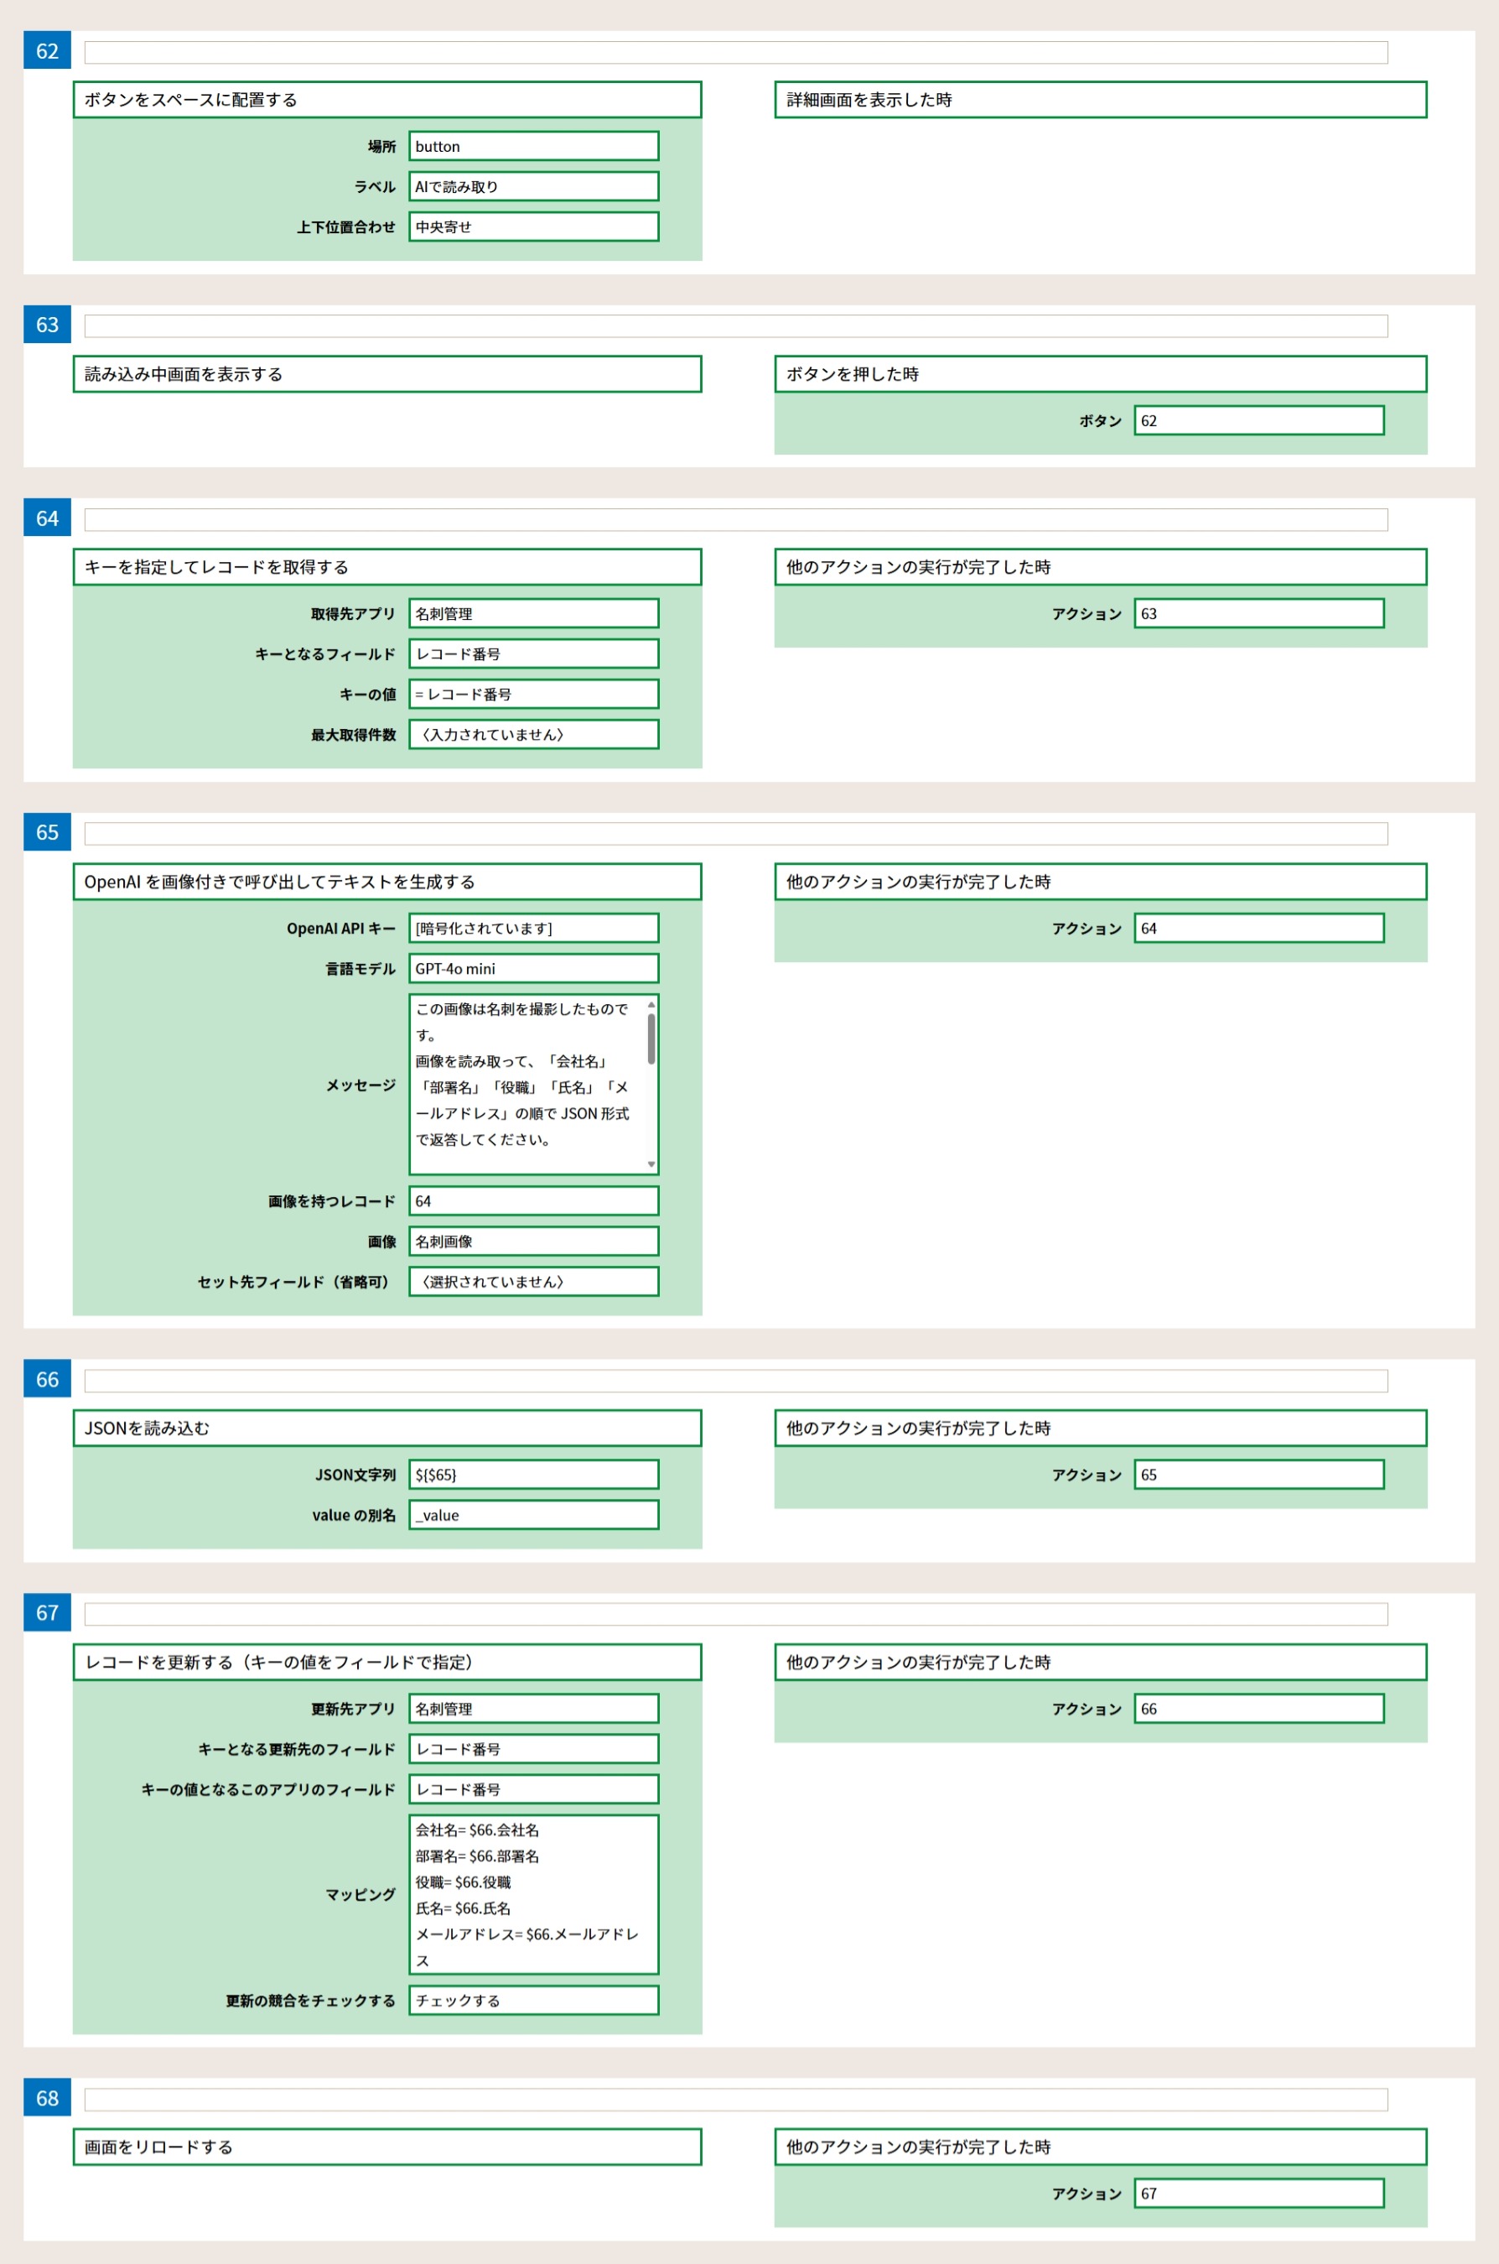Open the セット先フィールド unselected field
Screen dimensions: 1499x2264
pos(533,1282)
